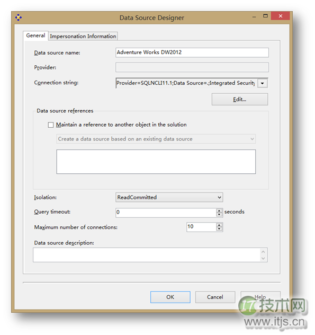Open the existing data source dropdown

point(156,139)
